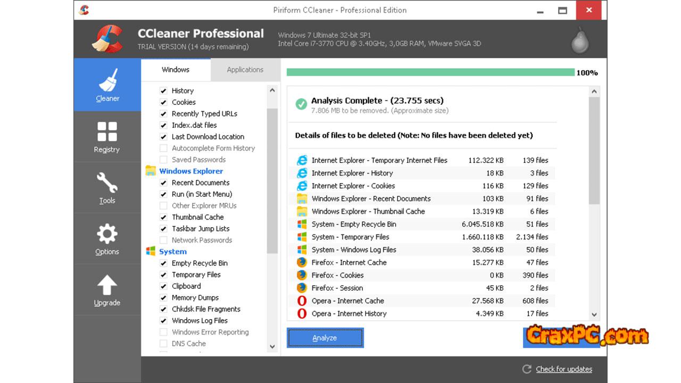Uncheck the Thumbnail Cache checkbox
The image size is (681, 383).
163,217
